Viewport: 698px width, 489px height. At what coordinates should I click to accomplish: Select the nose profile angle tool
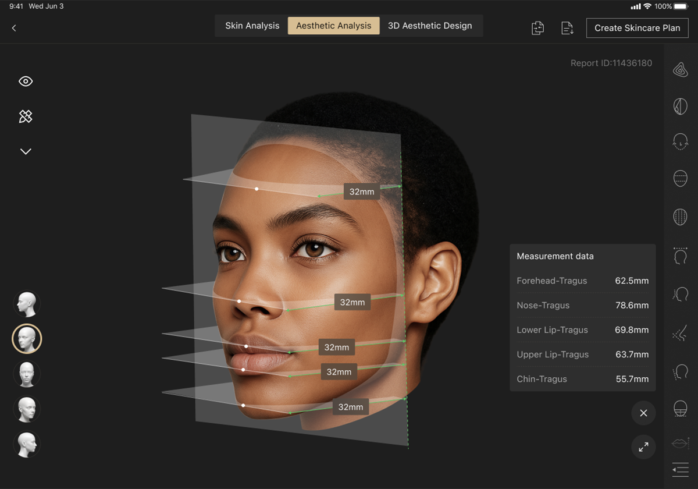point(680,334)
